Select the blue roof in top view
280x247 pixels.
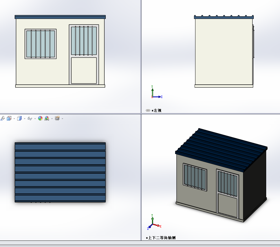(60, 172)
